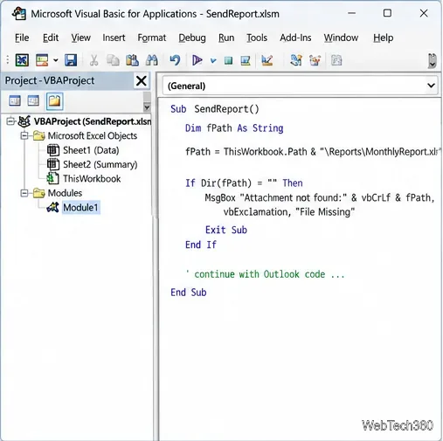Collapse the Modules folder node

(24, 193)
